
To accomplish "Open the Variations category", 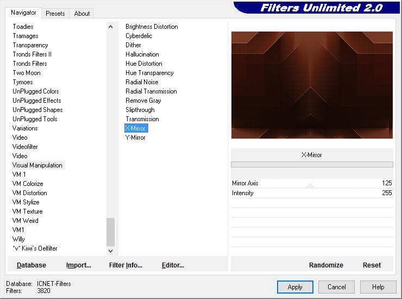I will pos(25,128).
